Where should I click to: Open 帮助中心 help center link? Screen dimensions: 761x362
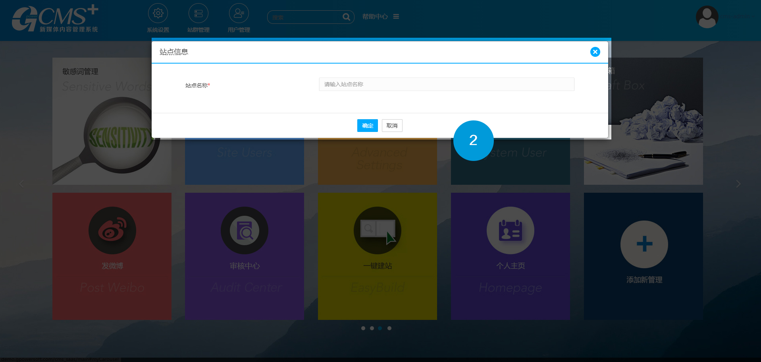click(375, 17)
